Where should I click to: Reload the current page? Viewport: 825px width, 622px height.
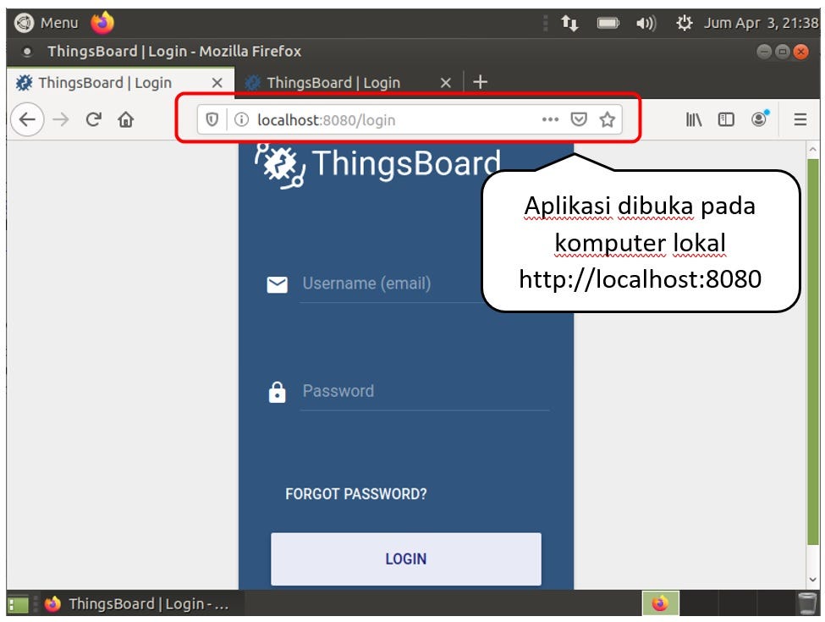click(93, 119)
